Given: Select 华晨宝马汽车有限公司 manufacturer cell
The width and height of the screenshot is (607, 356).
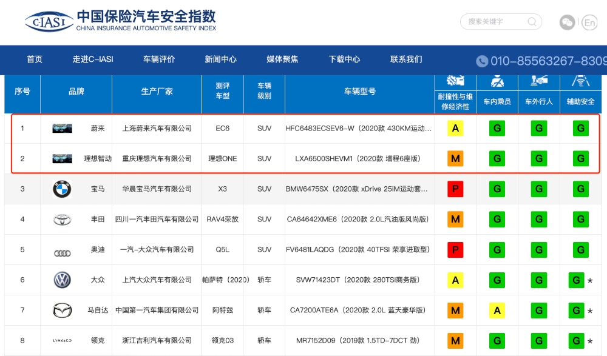Looking at the screenshot, I should pos(157,189).
